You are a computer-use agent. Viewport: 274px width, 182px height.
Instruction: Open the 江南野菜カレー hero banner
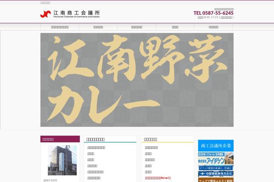coord(137,80)
